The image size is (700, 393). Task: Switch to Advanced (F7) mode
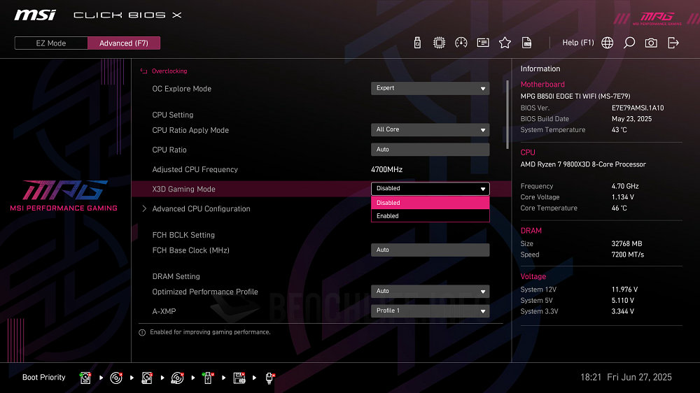click(124, 43)
